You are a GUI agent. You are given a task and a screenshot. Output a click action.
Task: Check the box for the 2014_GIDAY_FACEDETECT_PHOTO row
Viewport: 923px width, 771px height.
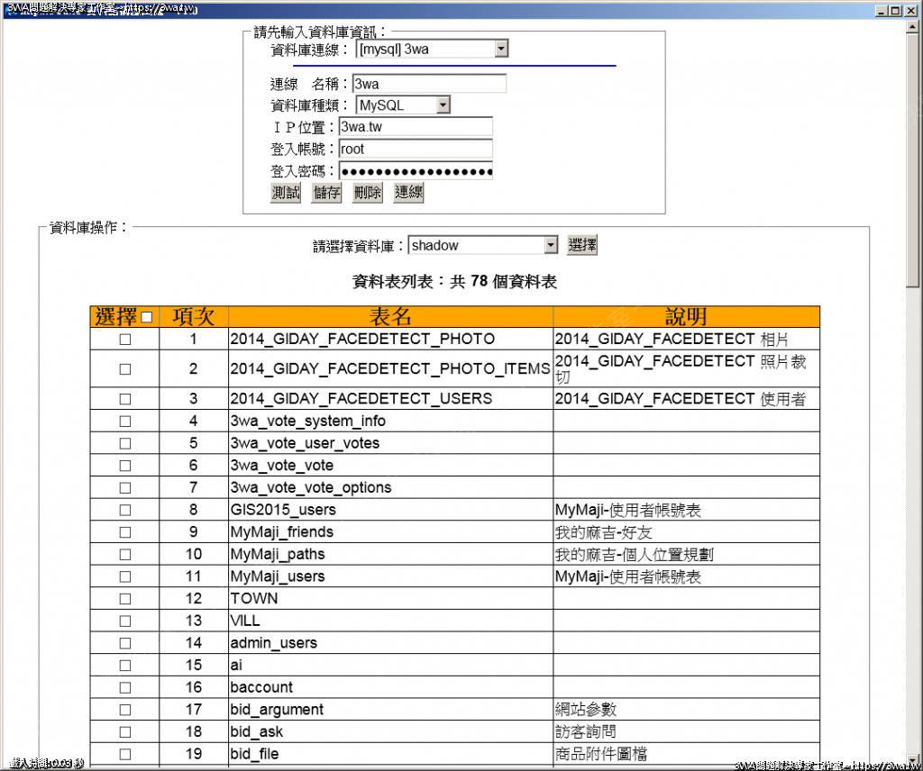pos(125,340)
